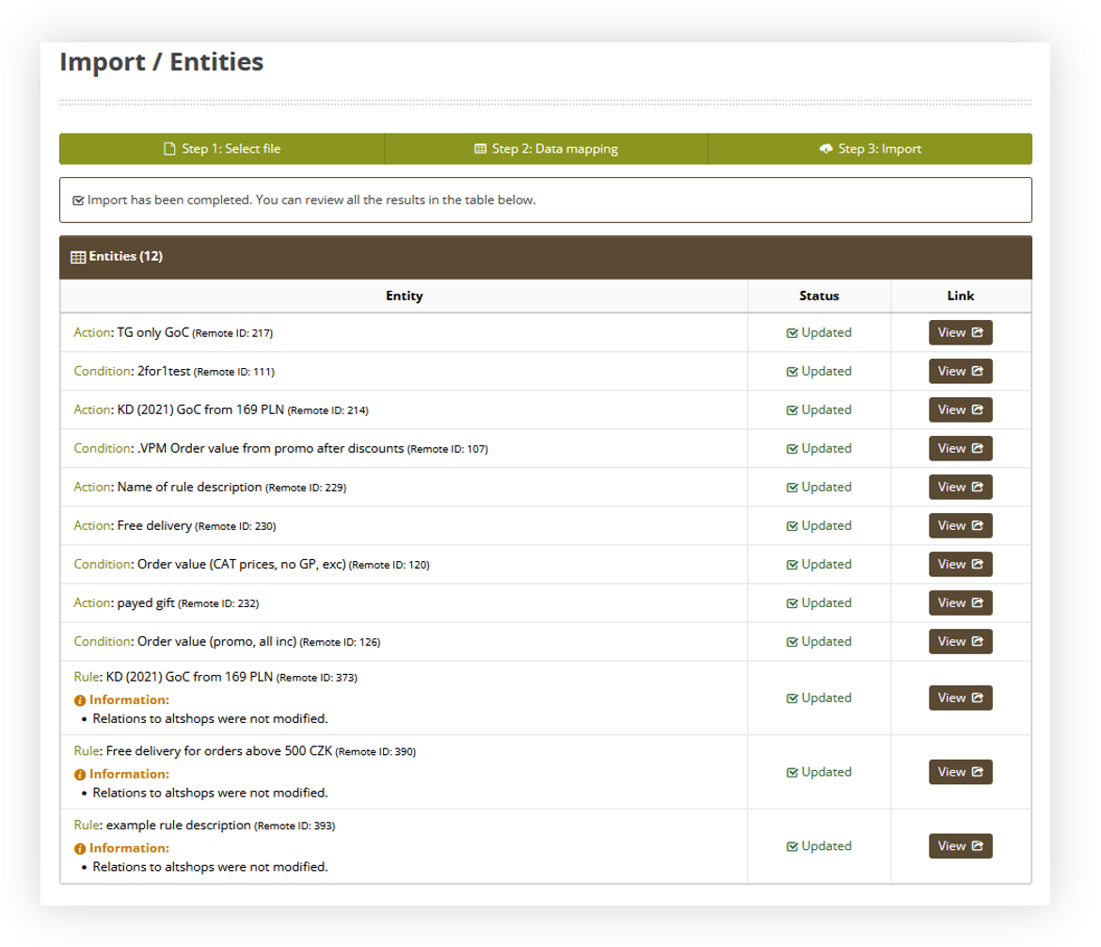Click Action link for Remote ID 214

(x=92, y=409)
